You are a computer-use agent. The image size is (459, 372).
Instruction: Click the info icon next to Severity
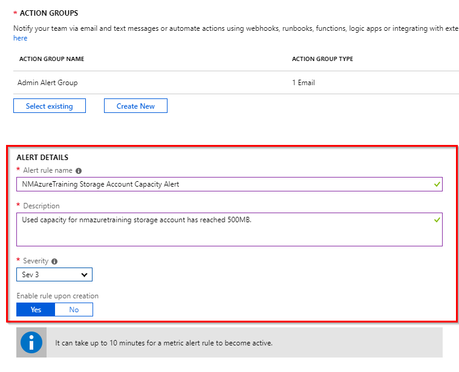(54, 261)
